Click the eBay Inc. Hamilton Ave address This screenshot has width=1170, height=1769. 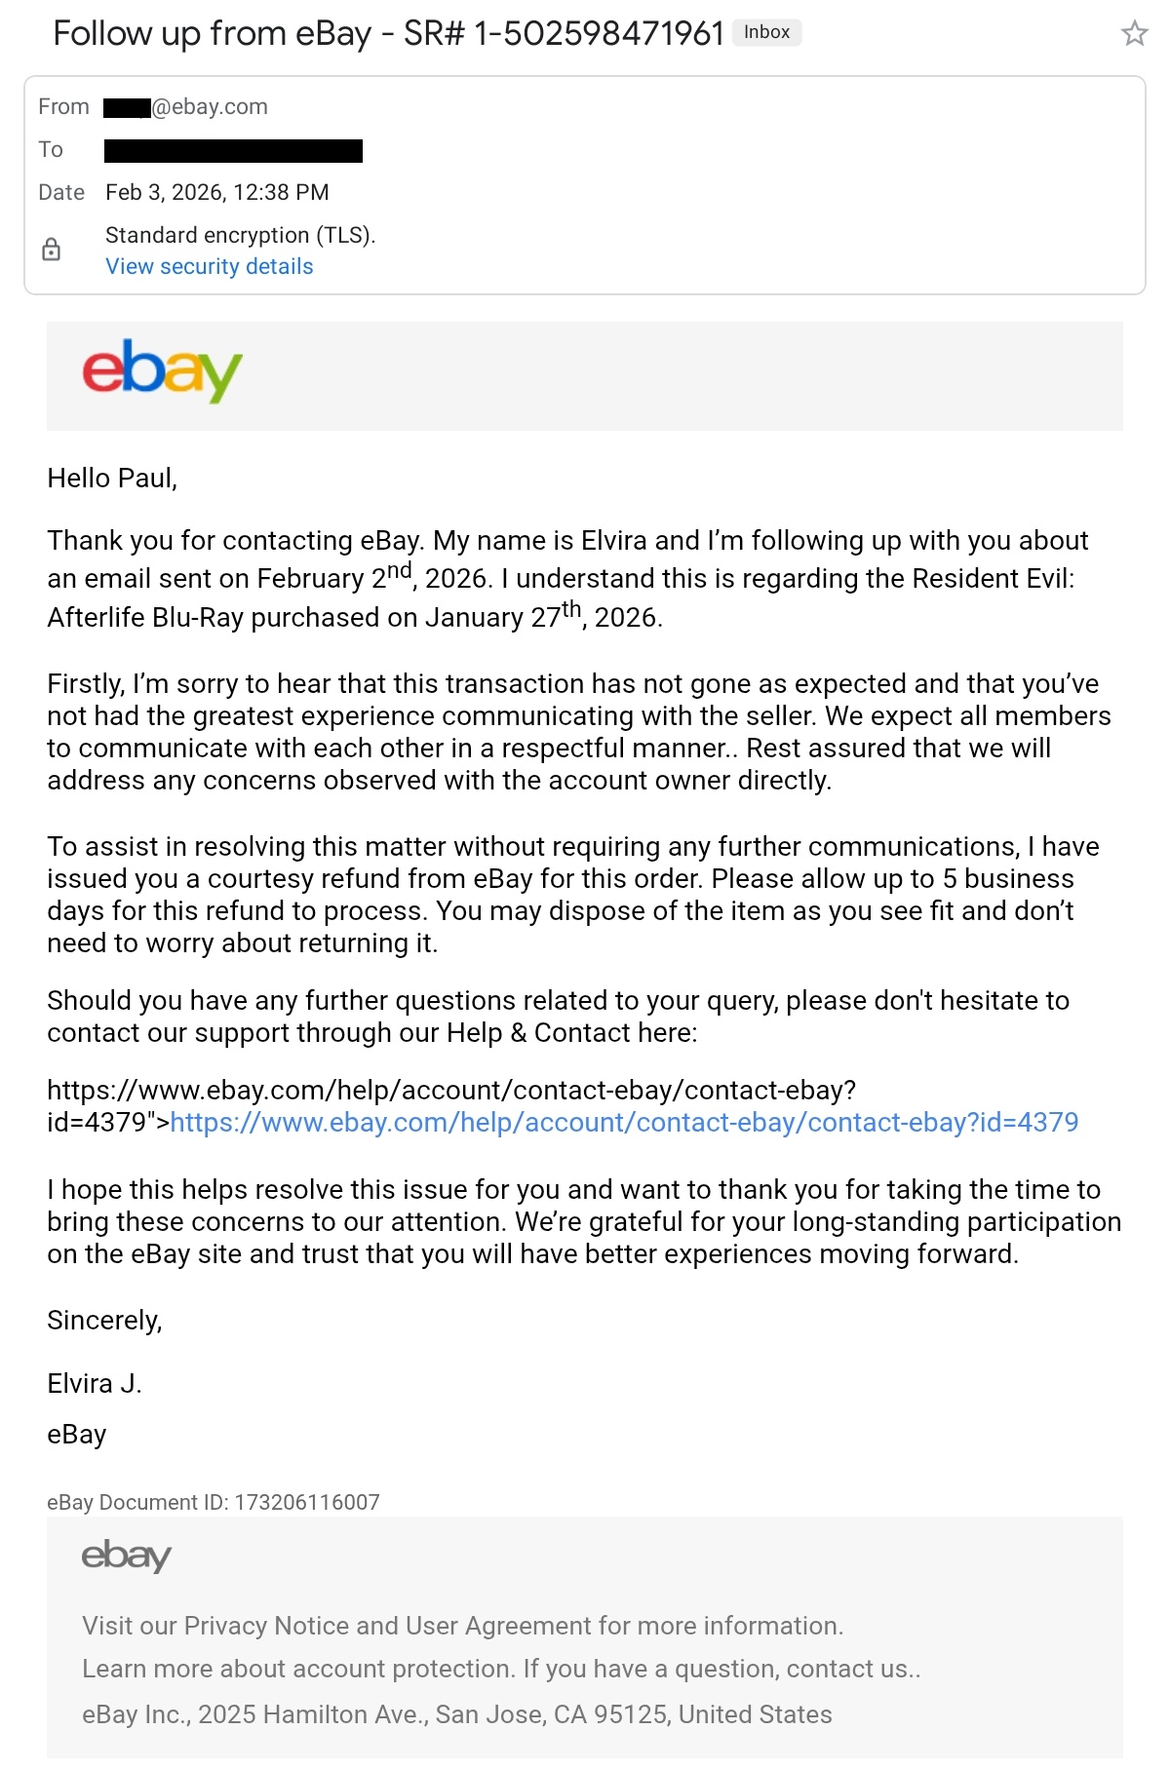[x=456, y=1714]
